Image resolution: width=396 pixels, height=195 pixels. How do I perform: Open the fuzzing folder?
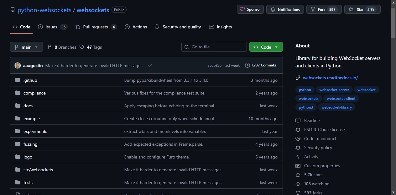[30, 144]
